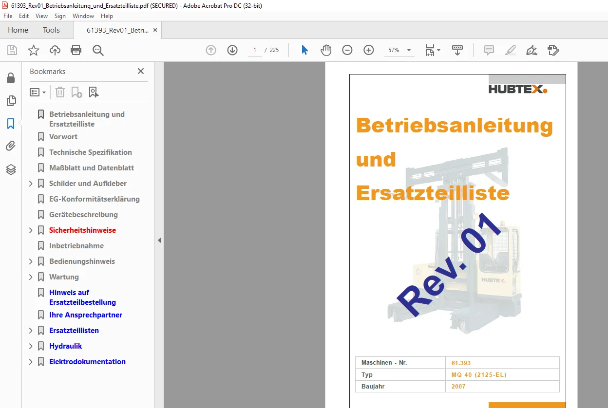Click the MQ 40 (2125-EL) type value

(x=479, y=374)
